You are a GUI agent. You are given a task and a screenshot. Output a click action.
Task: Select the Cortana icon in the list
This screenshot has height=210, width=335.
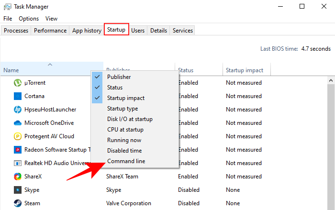pyautogui.click(x=17, y=96)
